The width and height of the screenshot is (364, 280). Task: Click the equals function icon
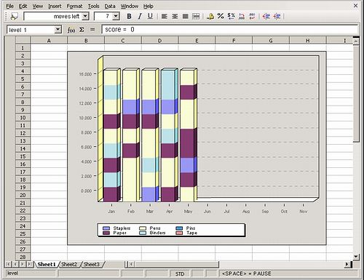point(92,30)
